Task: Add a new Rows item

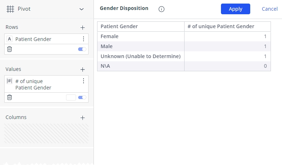Action: point(82,28)
